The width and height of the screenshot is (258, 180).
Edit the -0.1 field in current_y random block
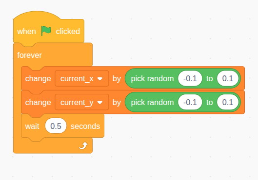click(x=190, y=102)
